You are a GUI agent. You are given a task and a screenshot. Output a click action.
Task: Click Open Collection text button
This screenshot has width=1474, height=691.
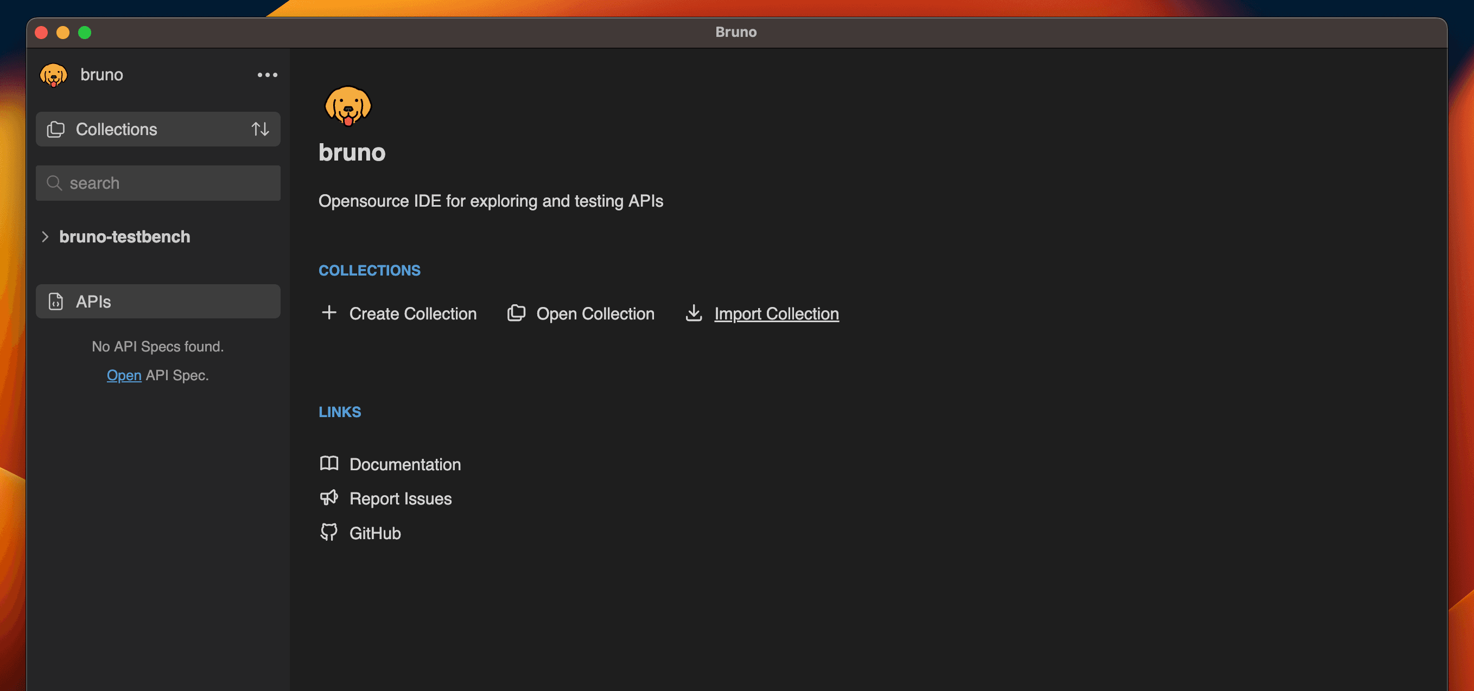(595, 313)
